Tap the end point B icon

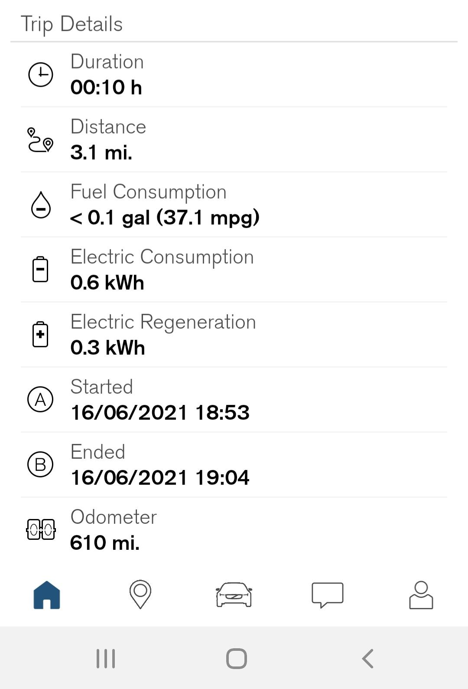click(40, 464)
